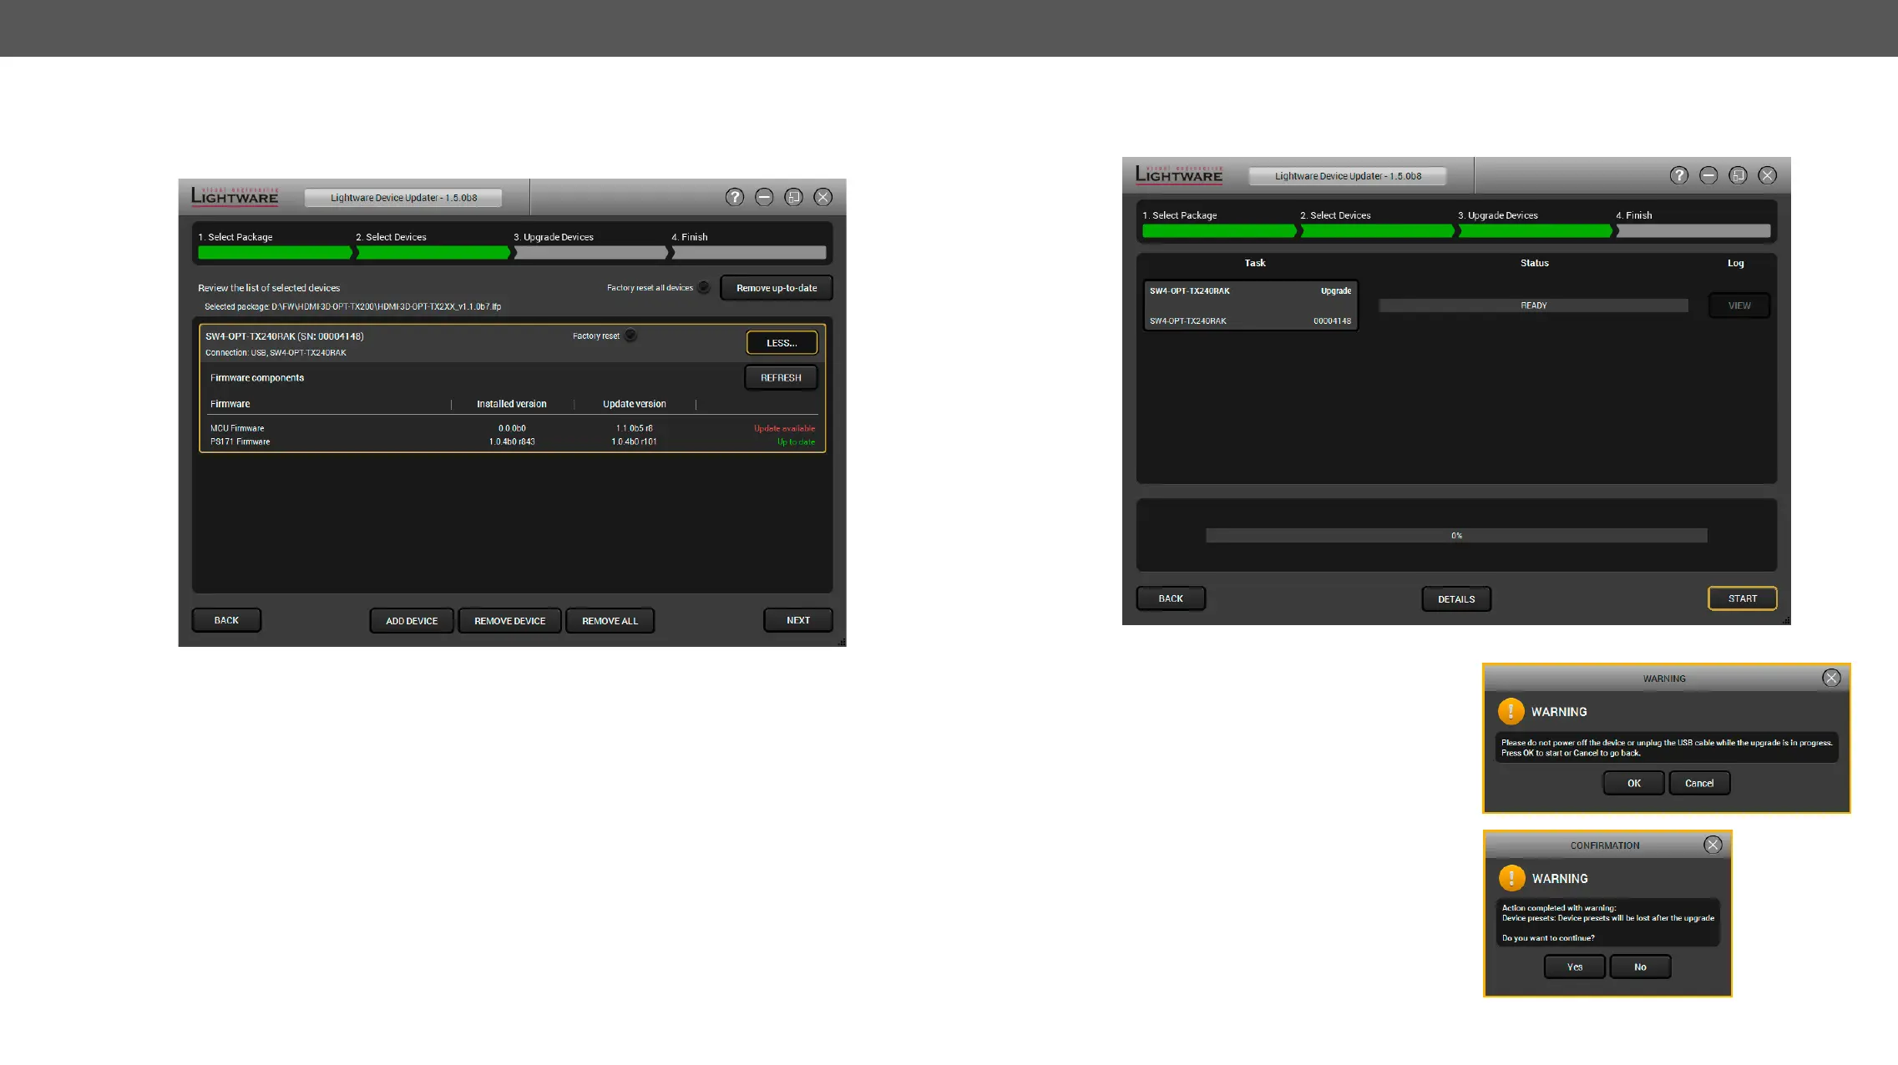Image resolution: width=1898 pixels, height=1065 pixels.
Task: Click Selected package file path text
Action: click(x=352, y=306)
